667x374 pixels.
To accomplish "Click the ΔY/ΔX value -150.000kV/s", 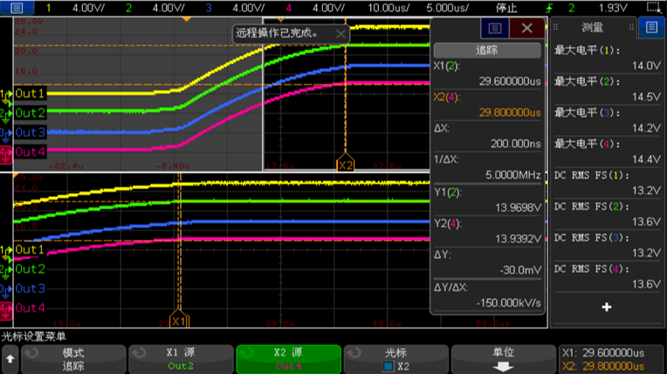I will pyautogui.click(x=509, y=303).
